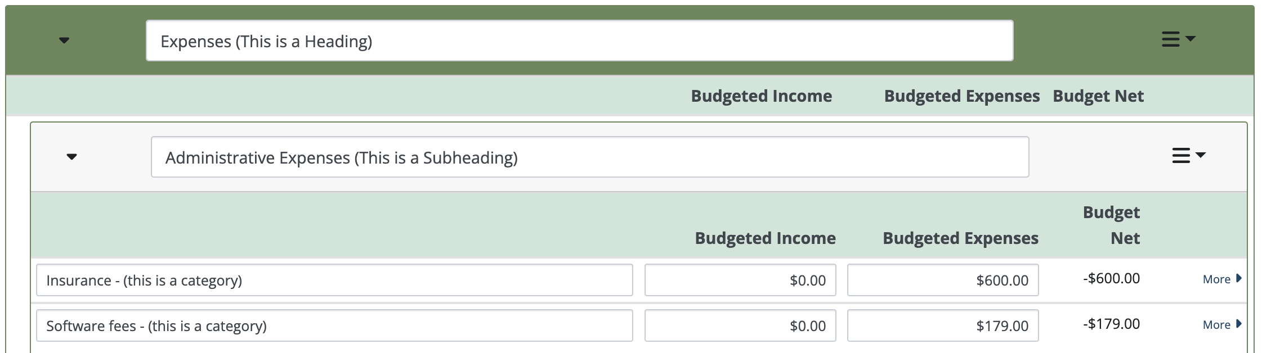Open the Expenses heading hamburger menu
The width and height of the screenshot is (1262, 353).
pos(1178,39)
